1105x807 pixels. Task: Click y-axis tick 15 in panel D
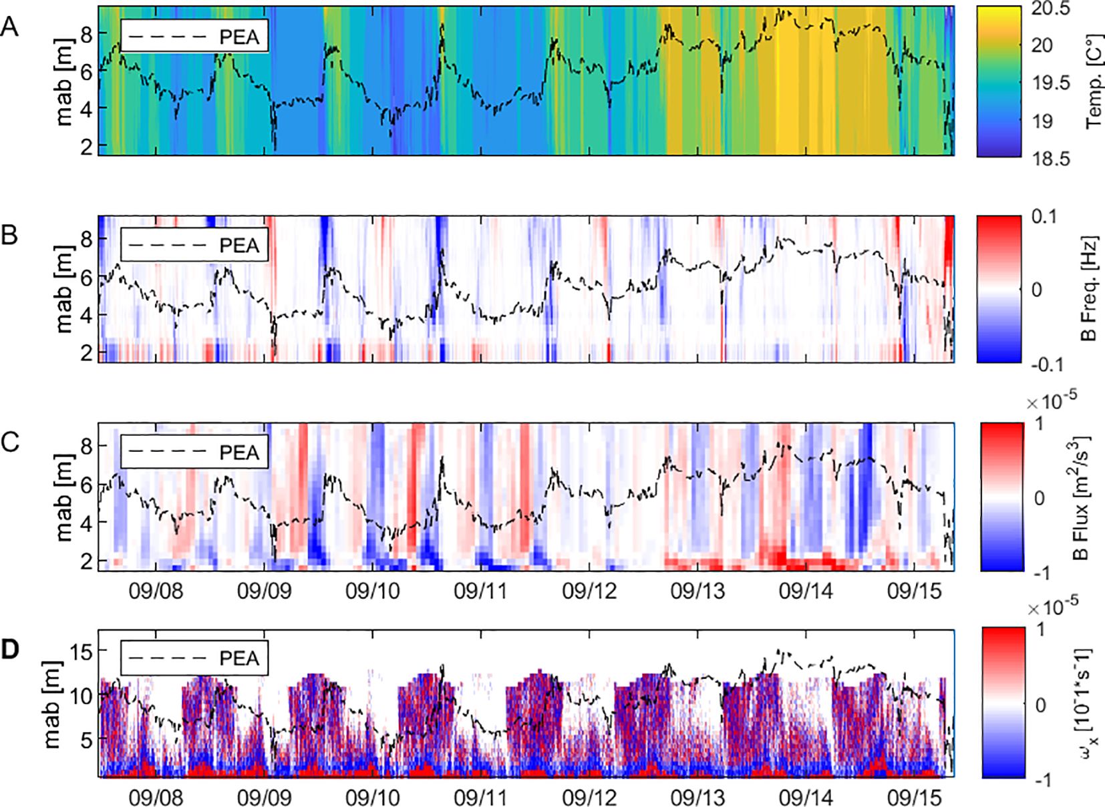click(81, 651)
